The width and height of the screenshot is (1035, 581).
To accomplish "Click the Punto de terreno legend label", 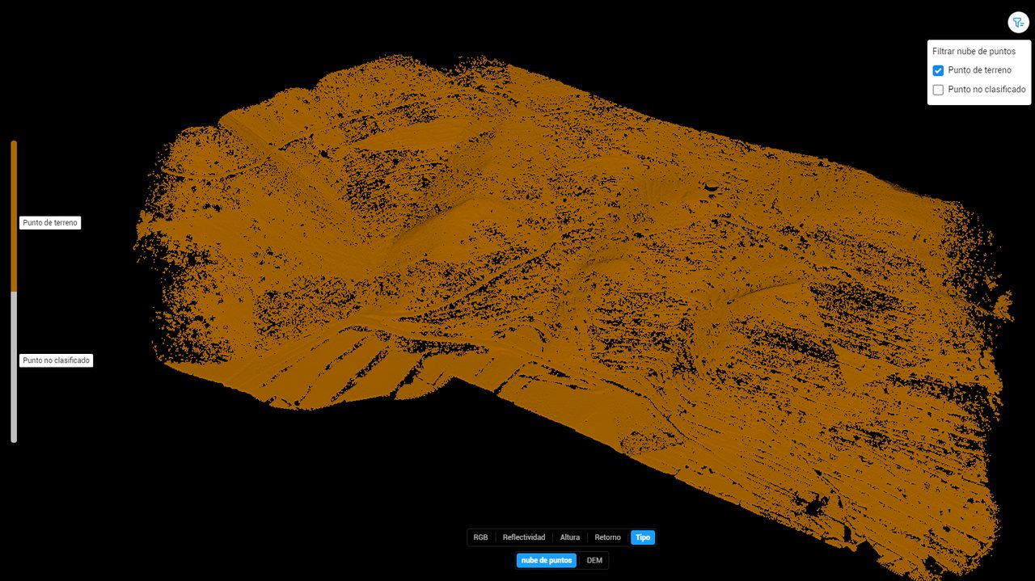I will [50, 223].
